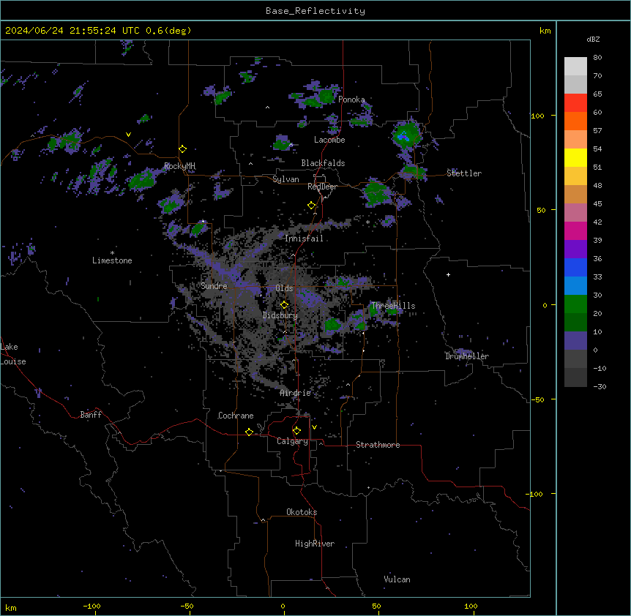Click the yellow diamond marker below Cochrane

249,432
